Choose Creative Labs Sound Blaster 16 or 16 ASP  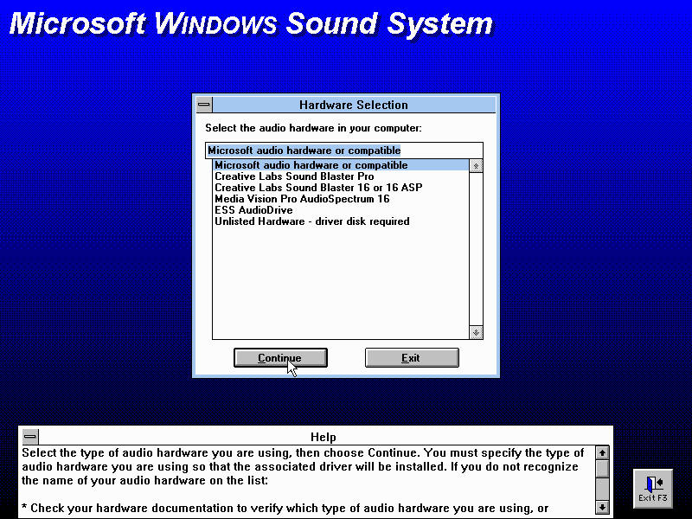click(x=318, y=188)
